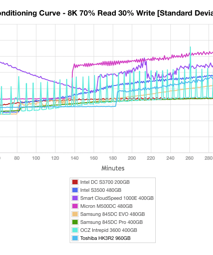
Task: Select legend label "Micron M500DC 480GB"
Action: click(106, 206)
